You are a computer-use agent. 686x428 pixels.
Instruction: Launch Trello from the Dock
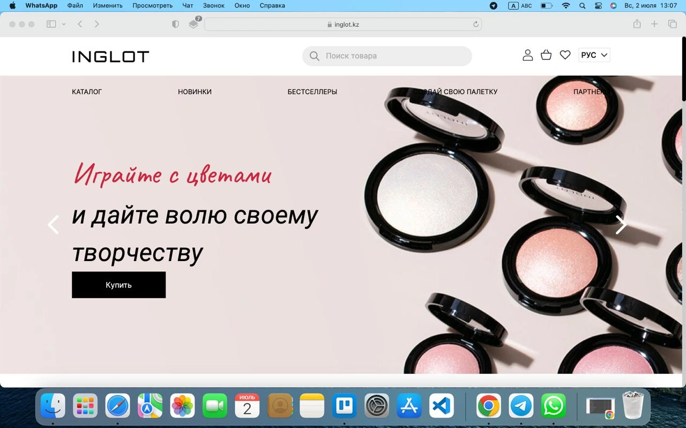344,406
